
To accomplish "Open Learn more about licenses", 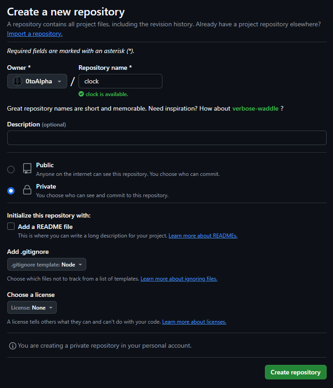I will tap(194, 321).
